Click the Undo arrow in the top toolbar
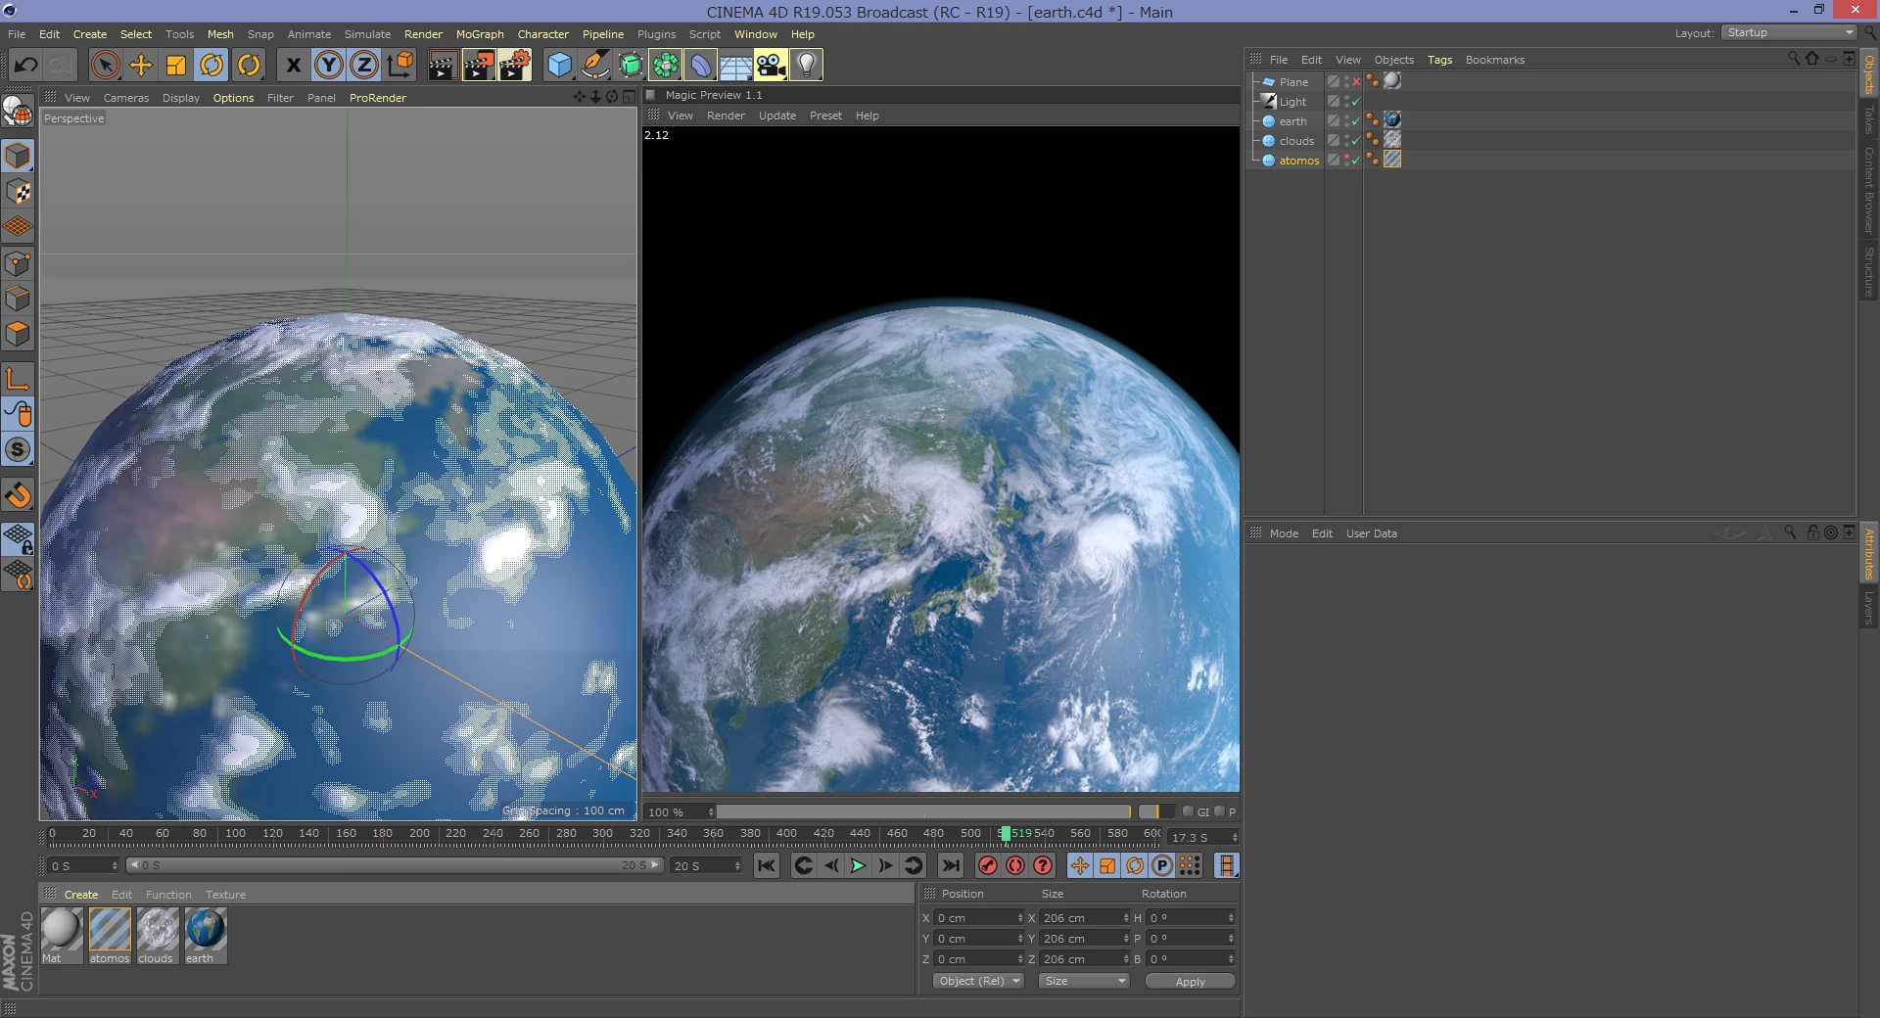Viewport: 1880px width, 1018px height. coord(26,66)
